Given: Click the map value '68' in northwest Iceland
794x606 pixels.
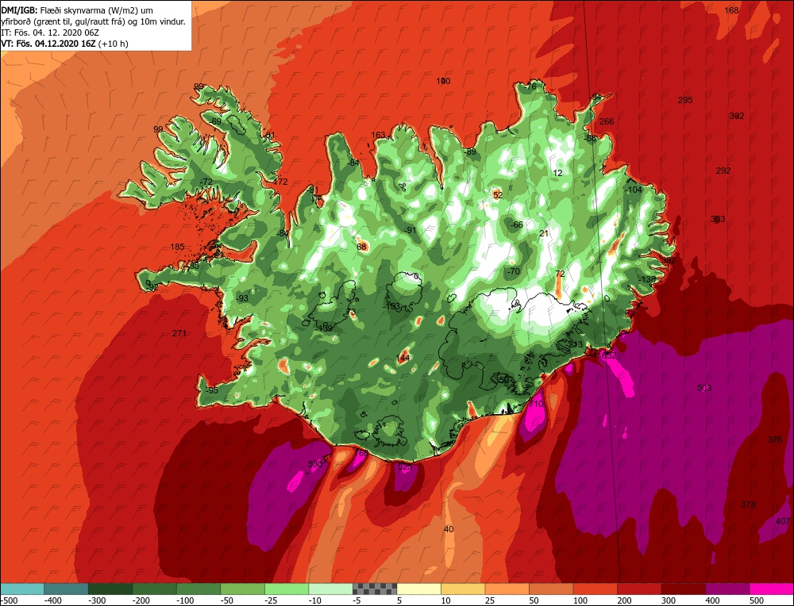Looking at the screenshot, I should pyautogui.click(x=361, y=247).
